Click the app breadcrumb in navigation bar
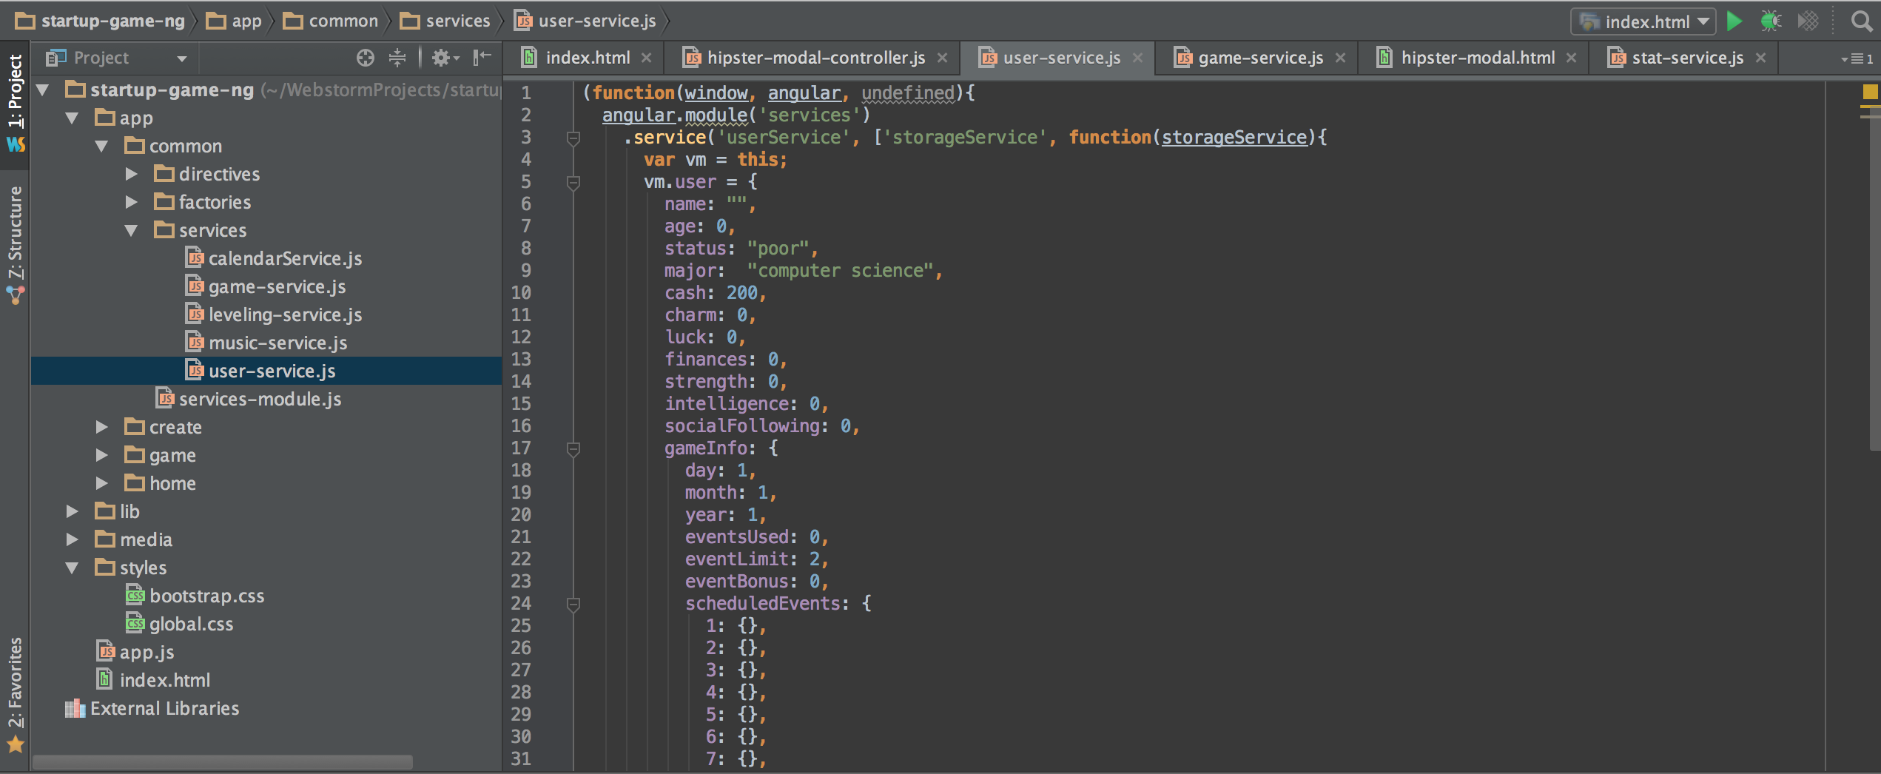 (x=234, y=21)
